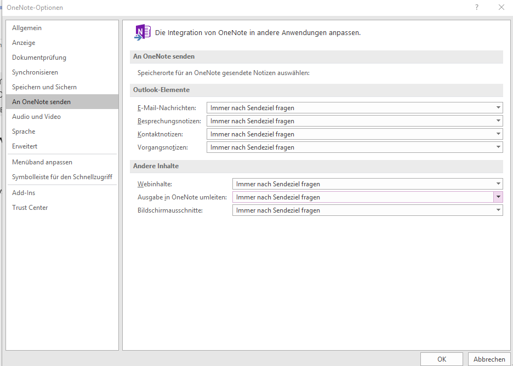Click the E-Mail-Nachrichten label
The height and width of the screenshot is (366, 513).
(x=167, y=107)
